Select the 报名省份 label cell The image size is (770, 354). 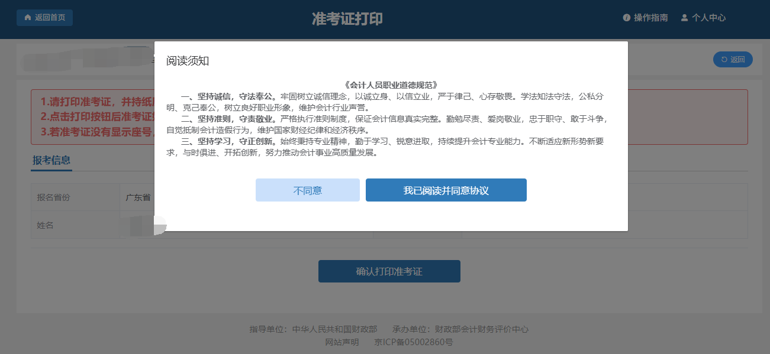pyautogui.click(x=53, y=197)
